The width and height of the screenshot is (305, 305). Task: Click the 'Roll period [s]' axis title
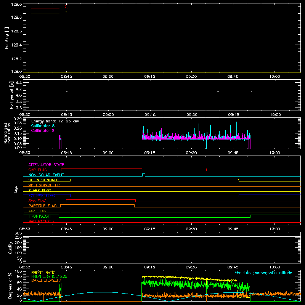pyautogui.click(x=11, y=95)
